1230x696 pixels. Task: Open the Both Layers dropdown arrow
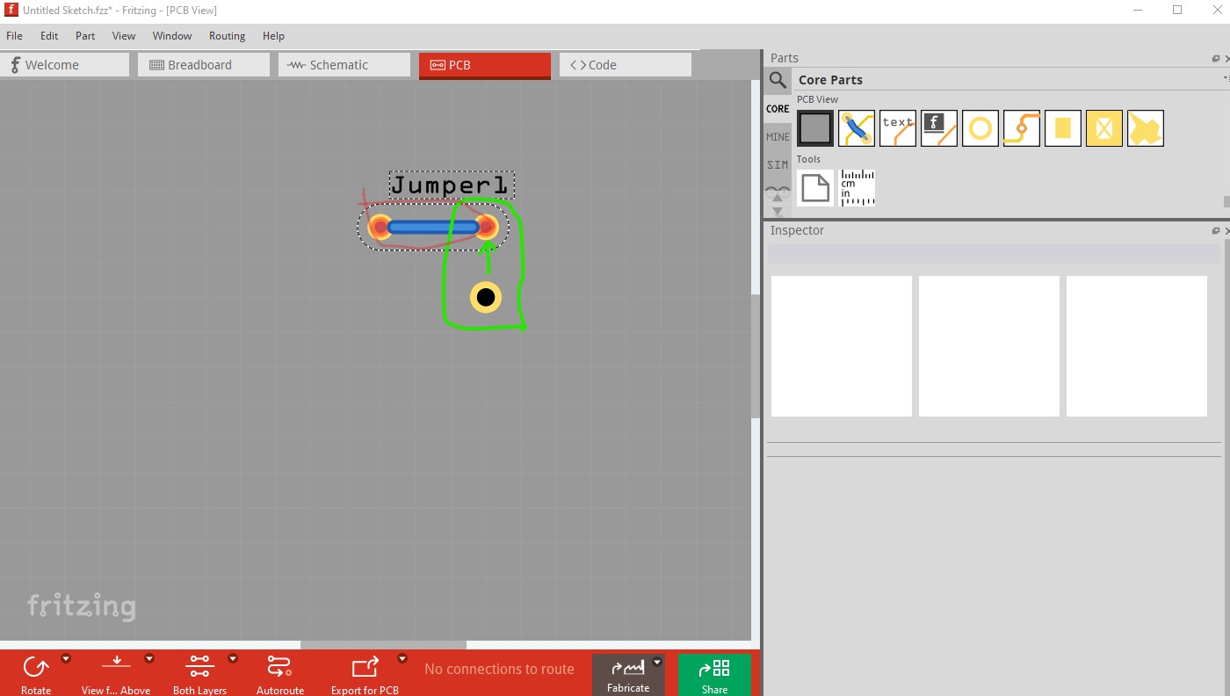click(x=233, y=658)
